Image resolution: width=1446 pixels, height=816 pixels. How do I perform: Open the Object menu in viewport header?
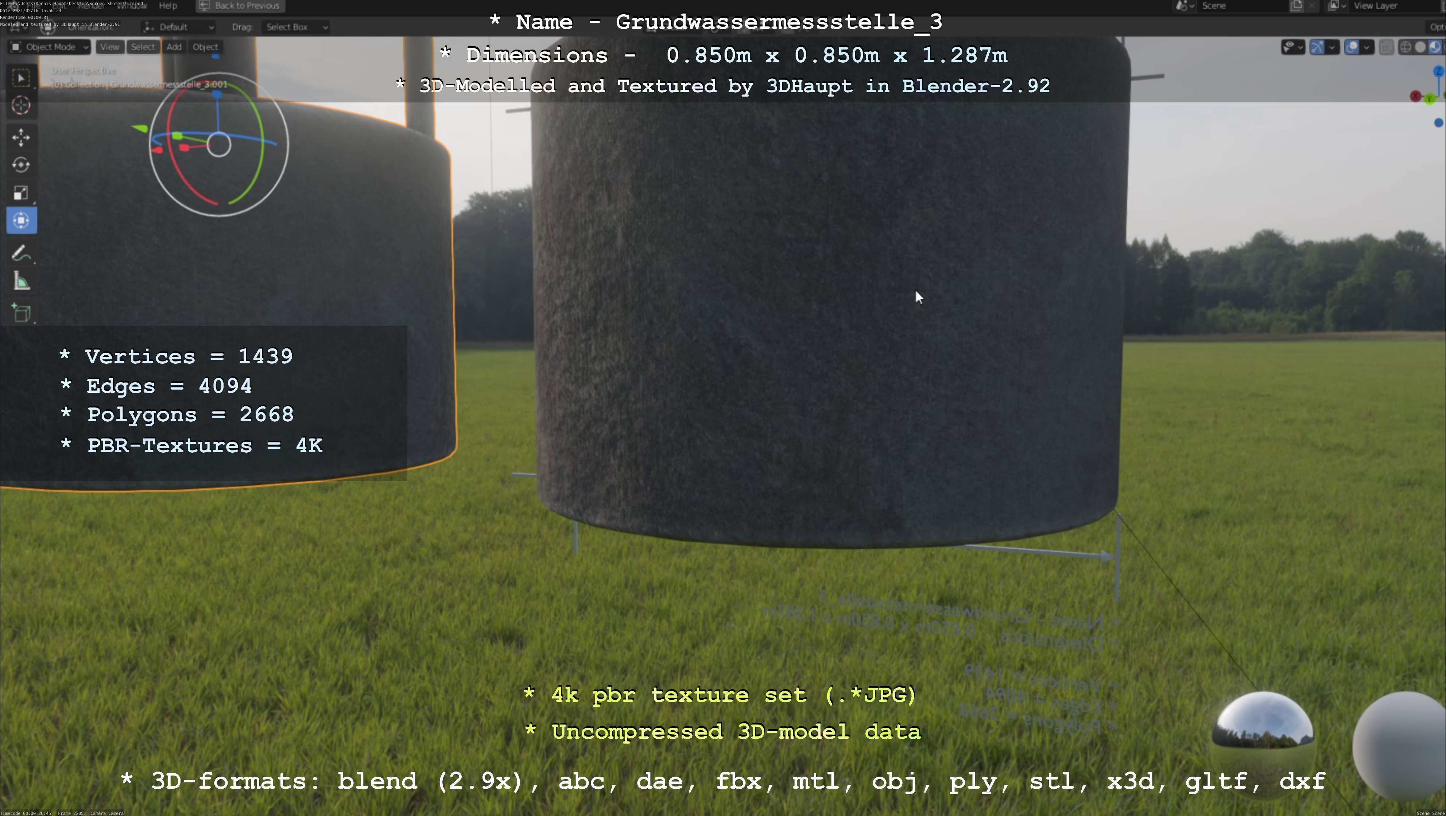coord(205,47)
